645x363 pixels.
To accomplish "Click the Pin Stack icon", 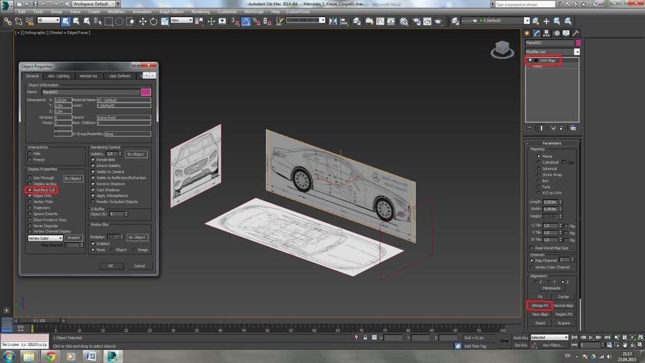I will click(530, 128).
